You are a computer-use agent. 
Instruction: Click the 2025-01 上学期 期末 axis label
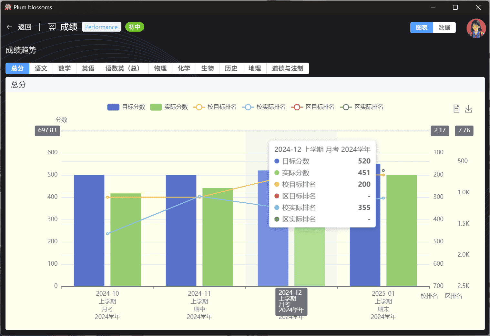pyautogui.click(x=383, y=305)
